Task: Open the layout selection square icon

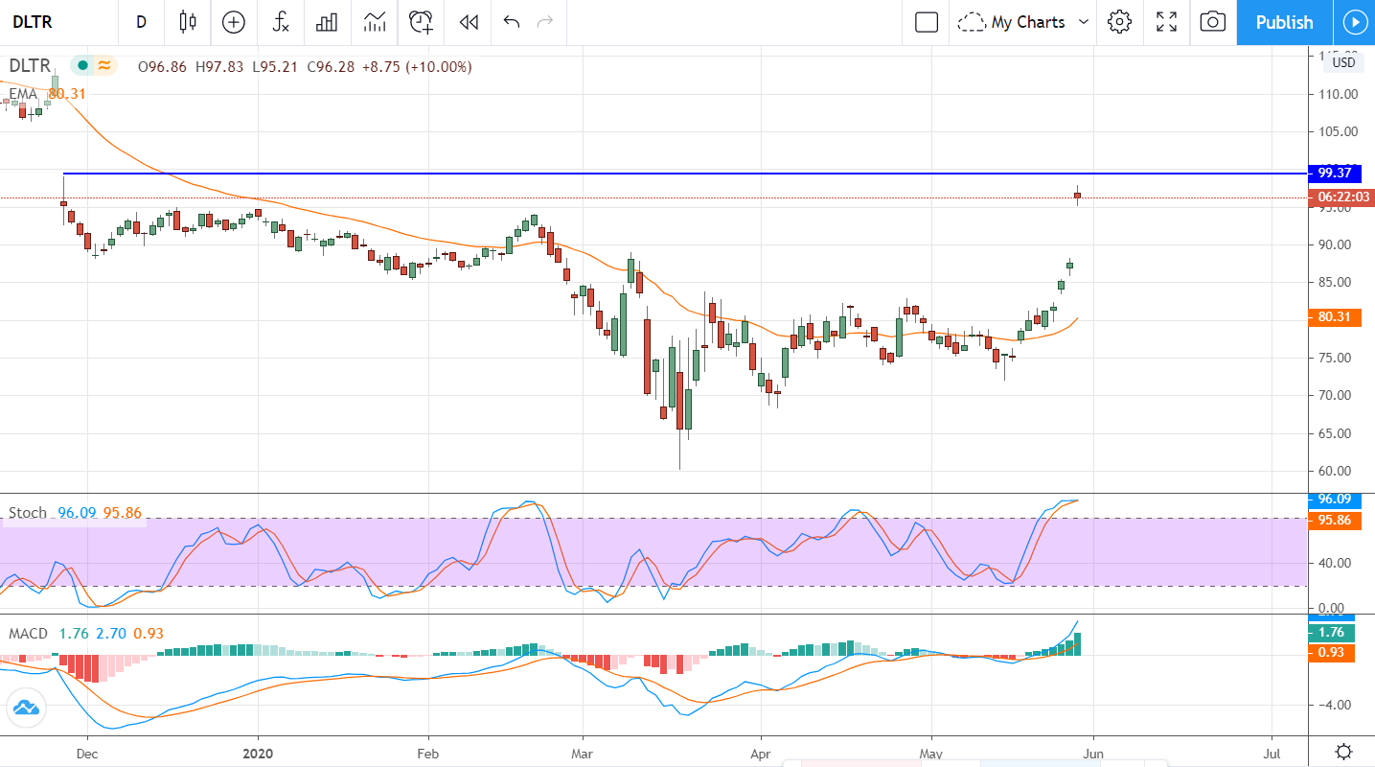Action: [x=927, y=22]
